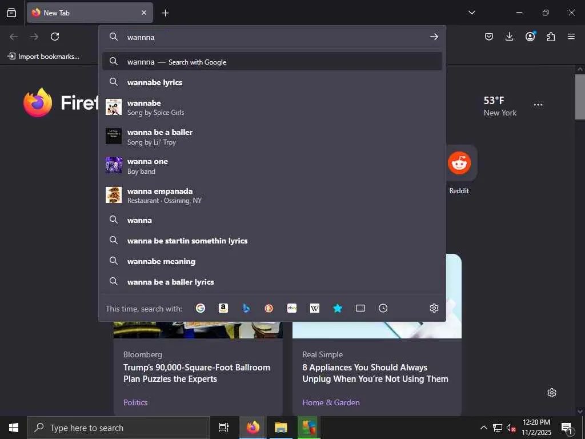Open a new tab with plus button
Screen dimensions: 585x439
click(165, 13)
